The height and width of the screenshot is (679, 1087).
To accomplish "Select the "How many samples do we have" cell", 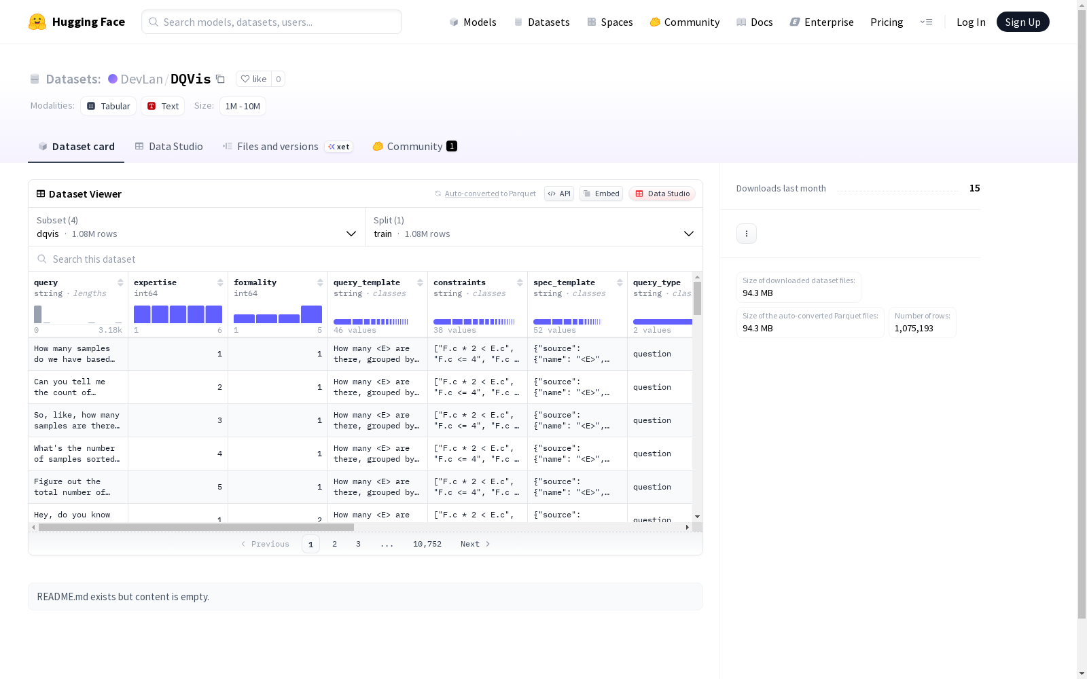I will click(x=78, y=354).
